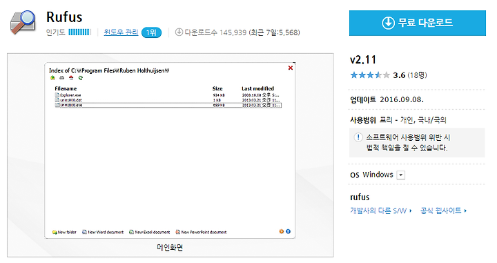Viewport: 497px width, 263px height.
Task: Click the red close X in preview
Action: coord(291,68)
